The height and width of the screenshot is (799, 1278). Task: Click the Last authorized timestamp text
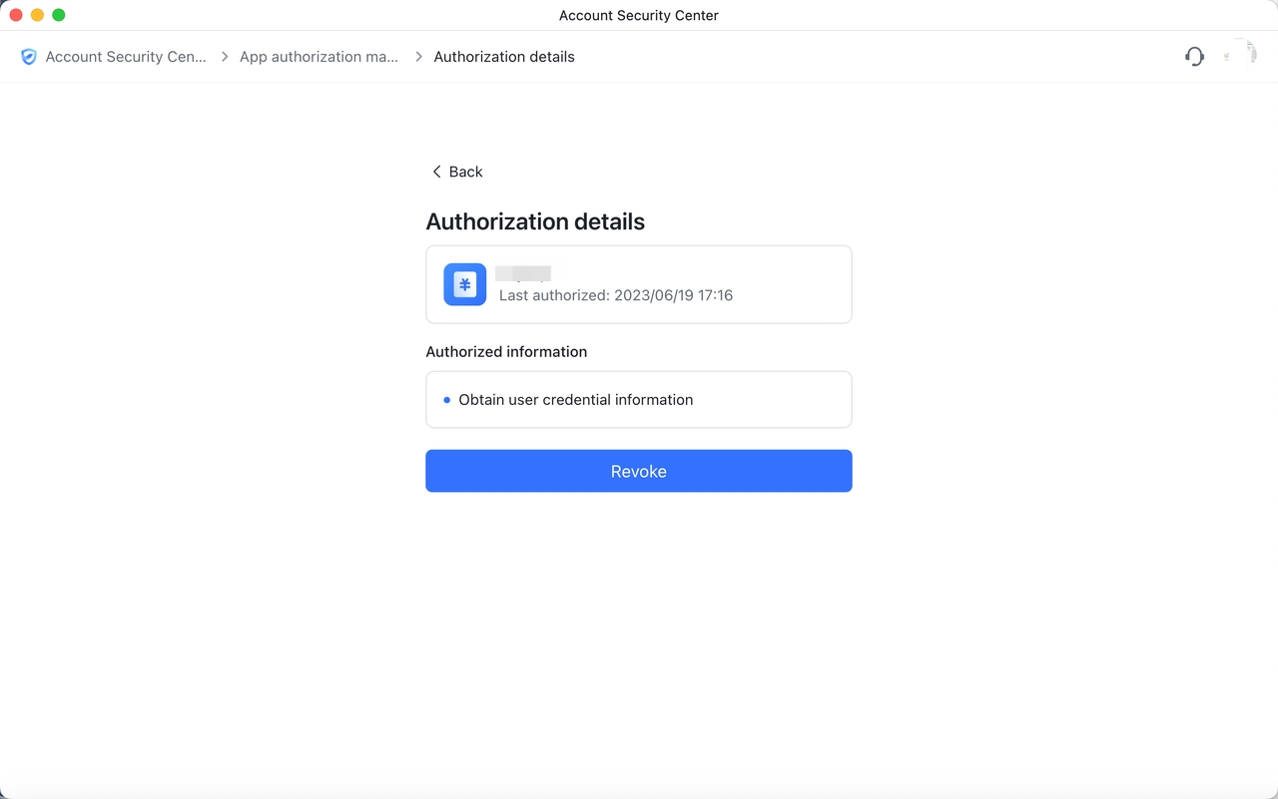click(x=616, y=294)
